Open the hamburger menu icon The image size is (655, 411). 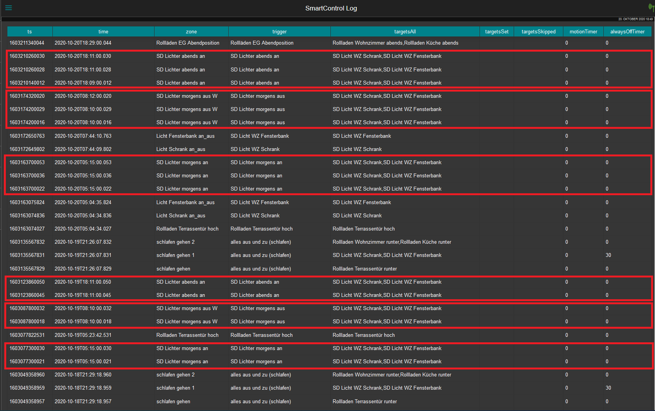[x=9, y=8]
